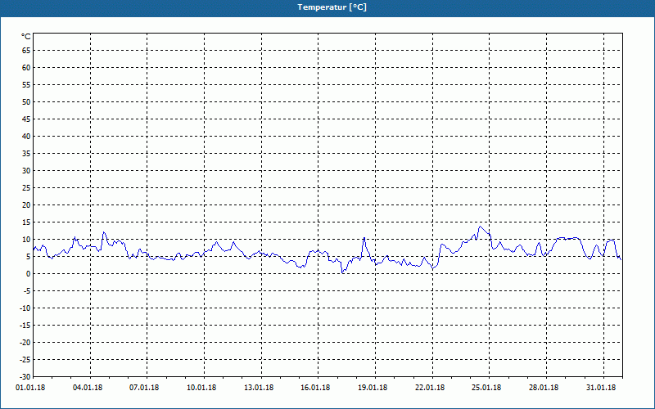Click the 20 value on temperature axis
Viewport: 655px width, 409px height.
[26, 205]
